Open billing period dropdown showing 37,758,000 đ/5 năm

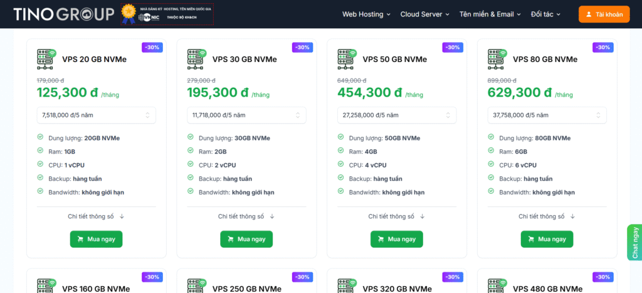(547, 115)
